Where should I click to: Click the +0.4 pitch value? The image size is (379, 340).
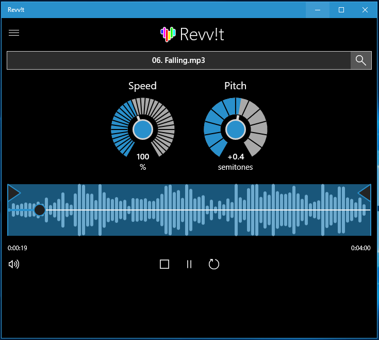pos(236,157)
